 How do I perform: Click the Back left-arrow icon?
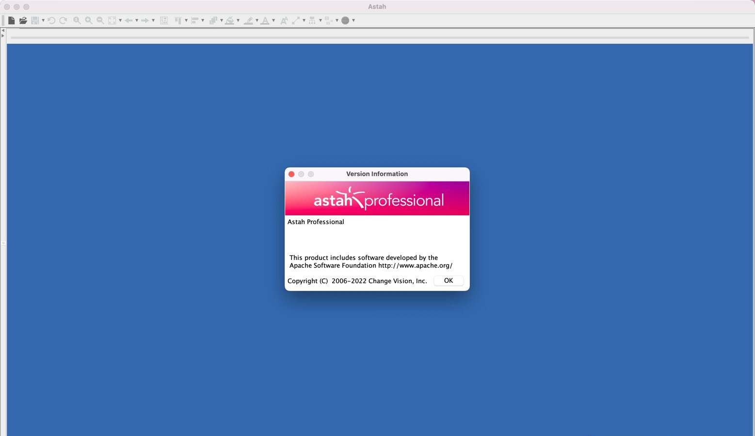[129, 20]
